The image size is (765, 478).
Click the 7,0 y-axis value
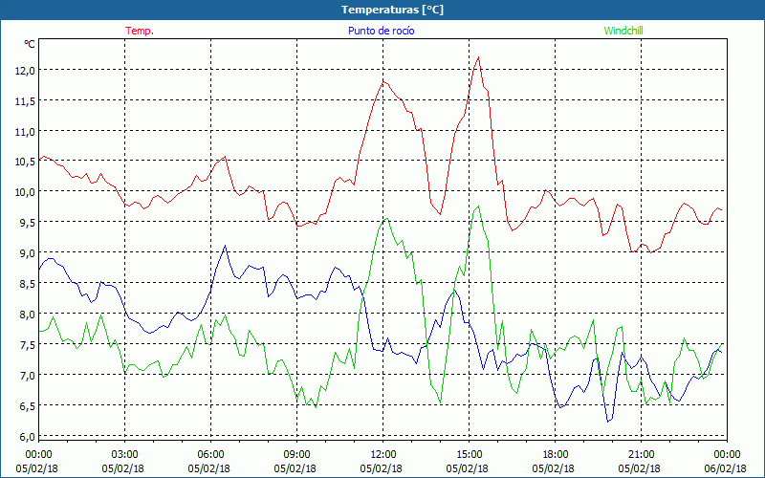[28, 375]
